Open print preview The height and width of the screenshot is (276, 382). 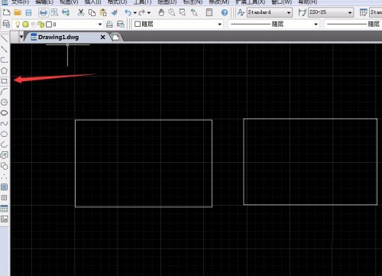point(54,12)
